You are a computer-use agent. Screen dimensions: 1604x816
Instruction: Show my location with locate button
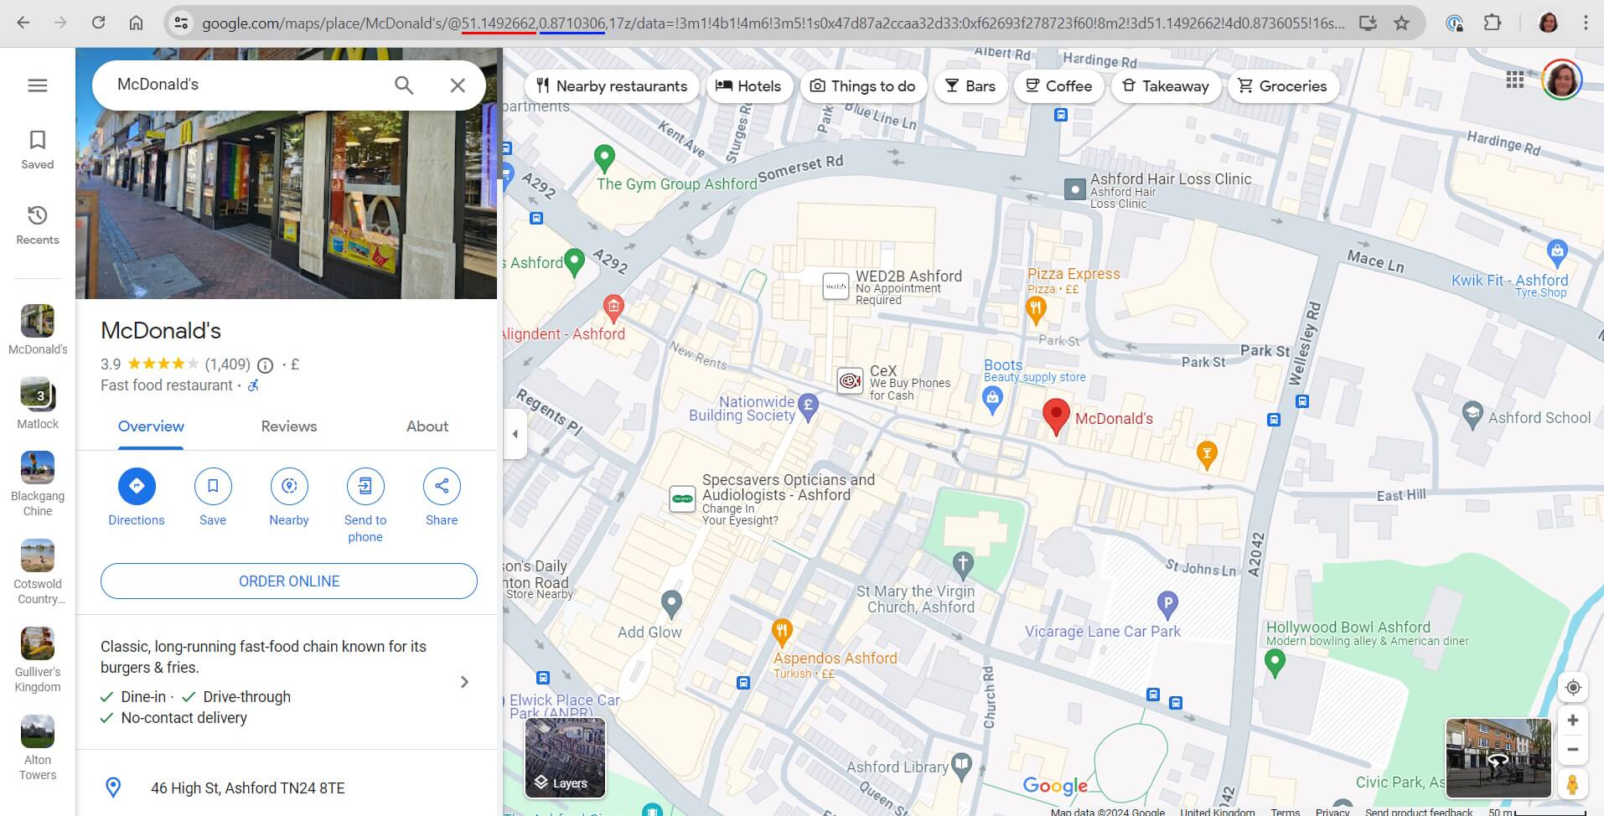pos(1573,687)
